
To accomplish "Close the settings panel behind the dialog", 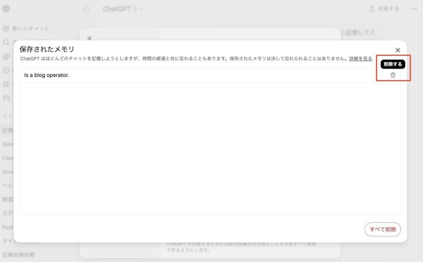I will (89, 38).
